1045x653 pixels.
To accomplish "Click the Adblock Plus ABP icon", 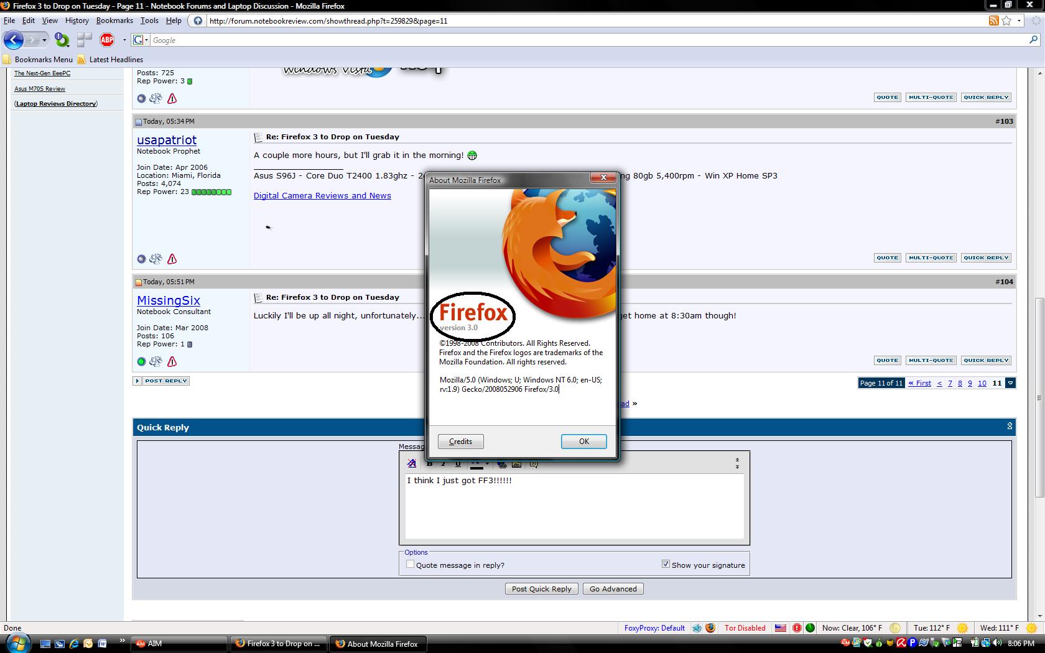I will tap(107, 40).
